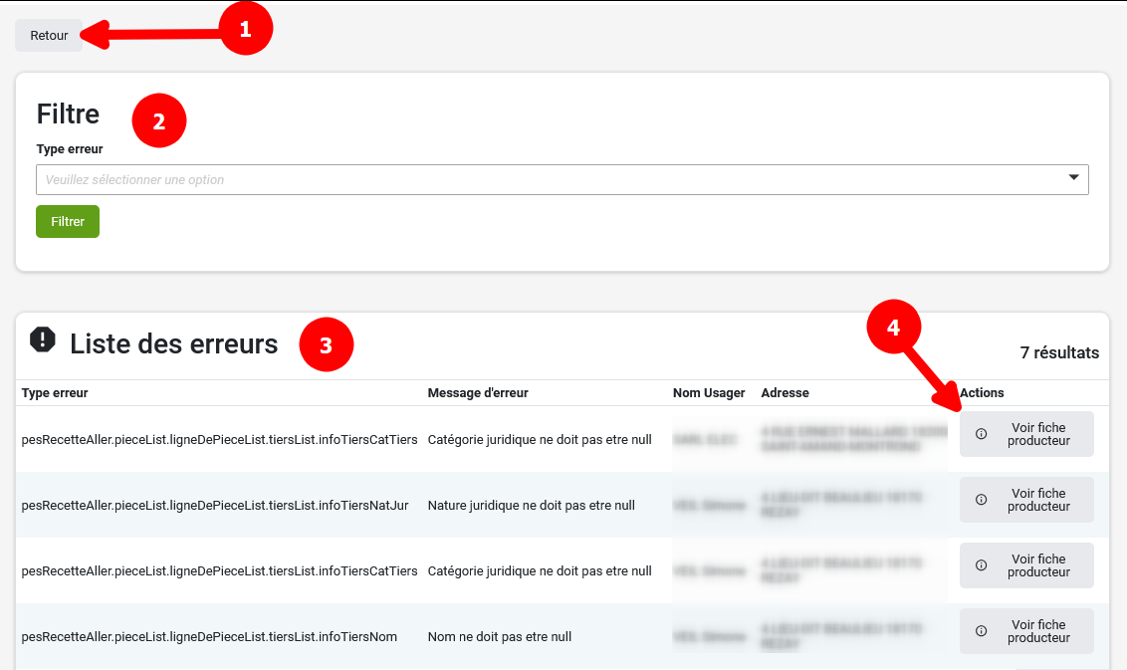Click the Type erreur column header
Screen dimensions: 1127x670
(55, 393)
